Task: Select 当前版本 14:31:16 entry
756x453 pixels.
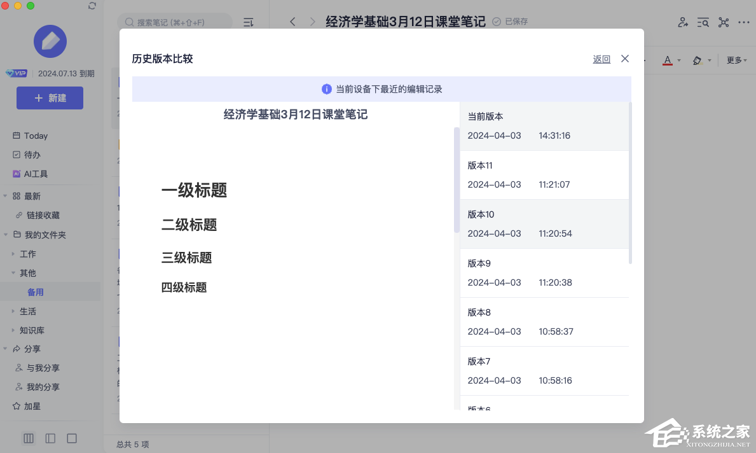Action: coord(544,126)
